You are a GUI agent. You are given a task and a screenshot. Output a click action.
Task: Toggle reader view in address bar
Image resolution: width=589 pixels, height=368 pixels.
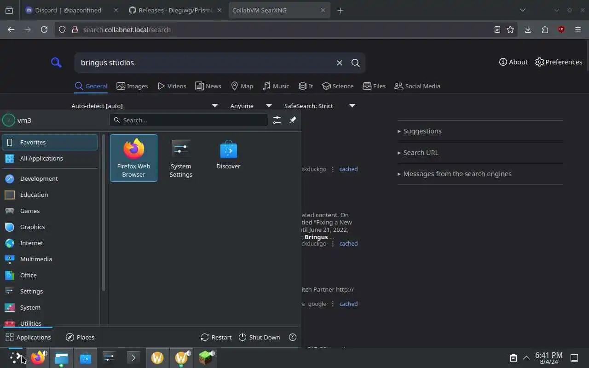point(497,29)
